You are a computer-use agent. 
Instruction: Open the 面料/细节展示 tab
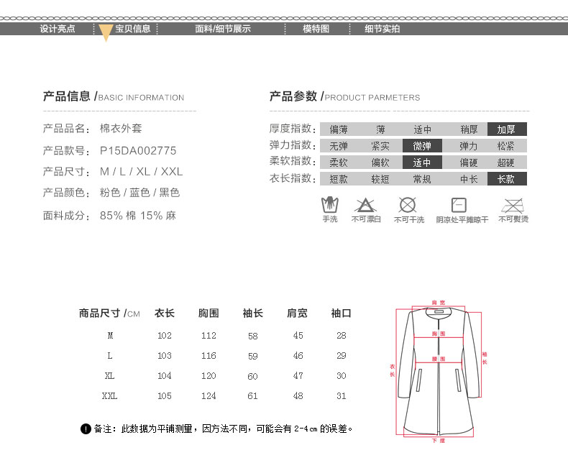coord(223,29)
